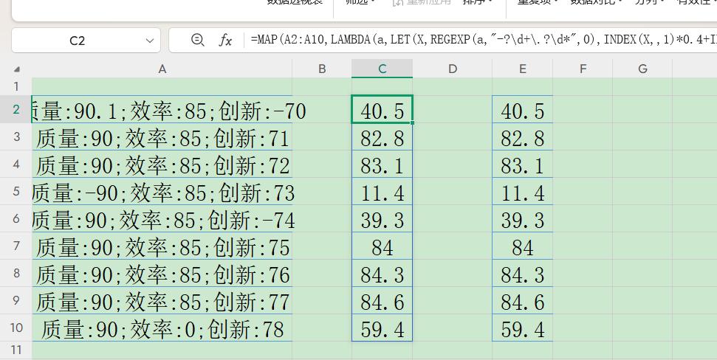Viewport: 717px width, 360px height.
Task: Select column F header
Action: click(583, 69)
